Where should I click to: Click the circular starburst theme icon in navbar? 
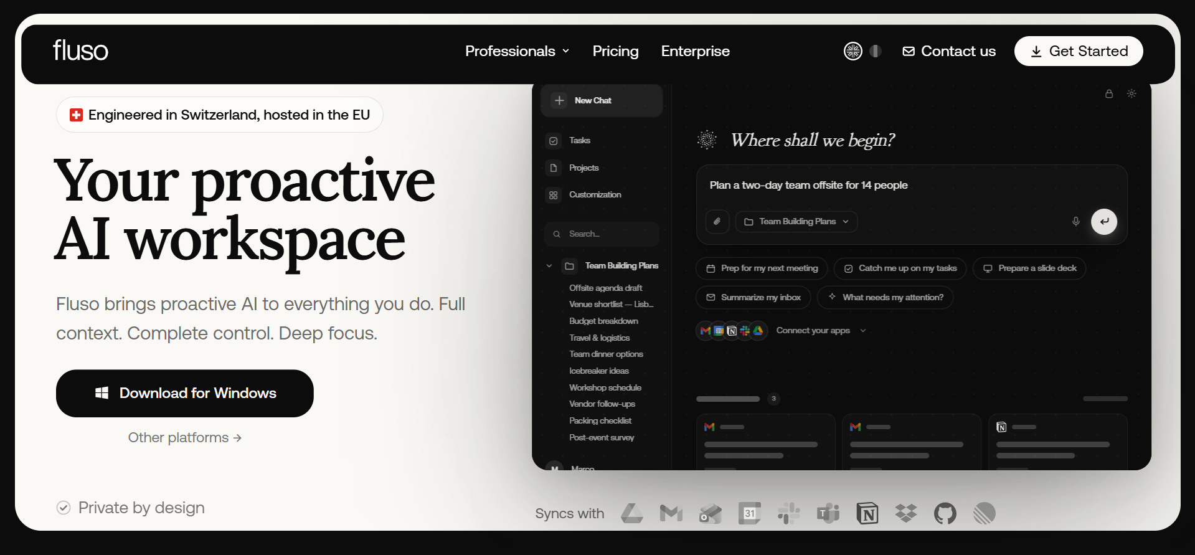(x=853, y=51)
